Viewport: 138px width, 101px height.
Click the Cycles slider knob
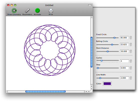(102, 61)
